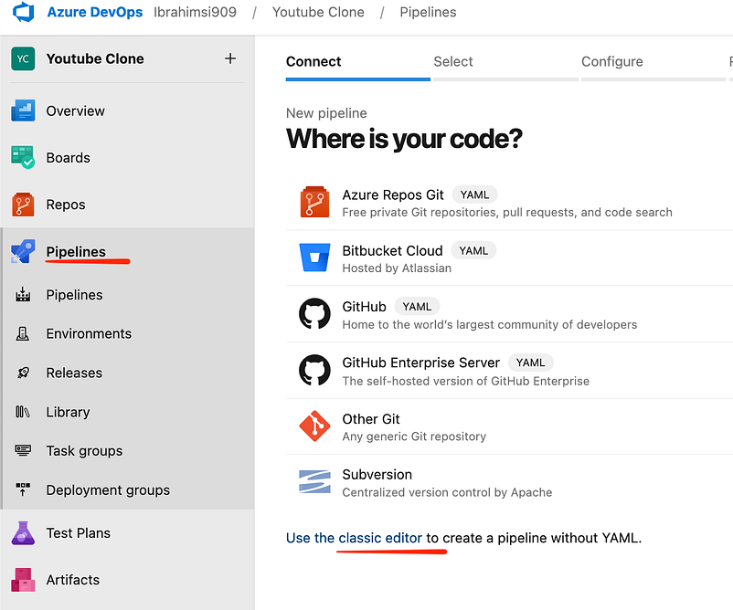Open the Library books icon

click(23, 412)
